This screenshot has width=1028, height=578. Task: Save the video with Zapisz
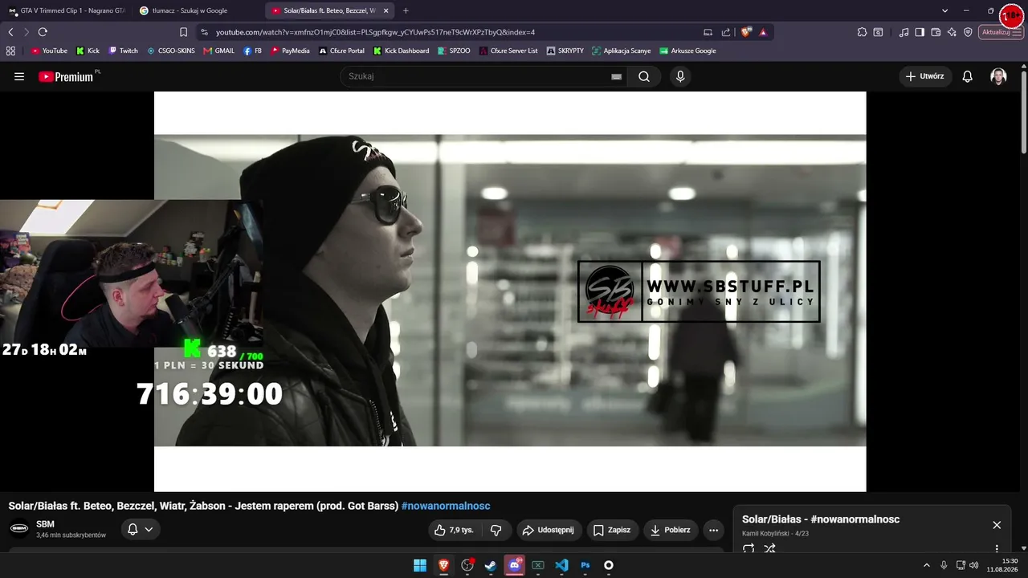tap(612, 530)
